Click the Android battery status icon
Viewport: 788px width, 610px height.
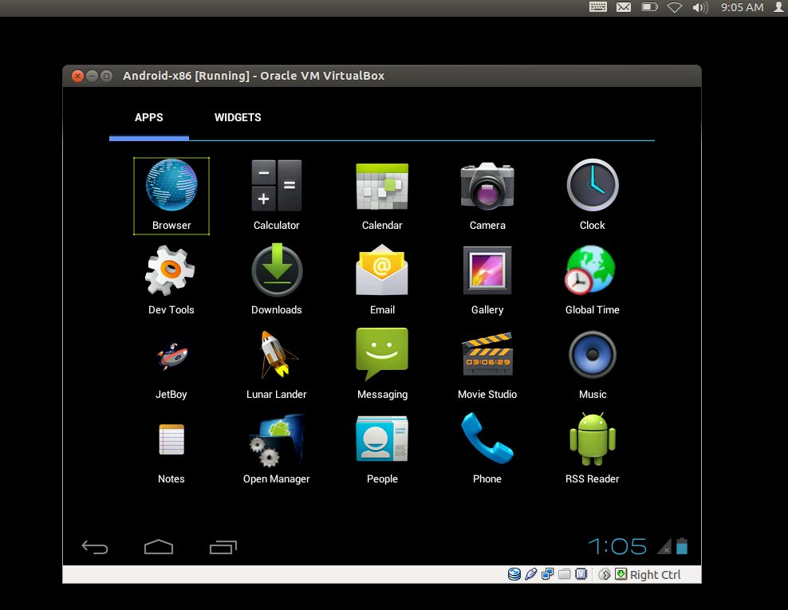click(682, 545)
